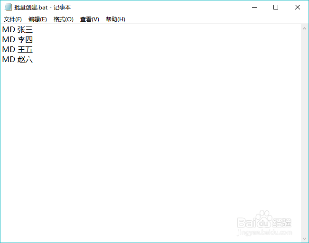Screen dimensions: 309x243
Task: Open the 格式(O) menu
Action: 63,19
